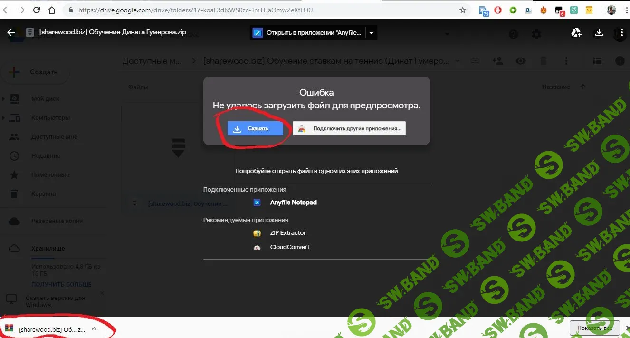Bookmark page with the star icon
Viewport: 630px width, 338px height.
(463, 10)
